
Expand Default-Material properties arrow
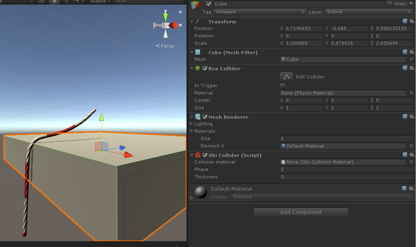(192, 198)
